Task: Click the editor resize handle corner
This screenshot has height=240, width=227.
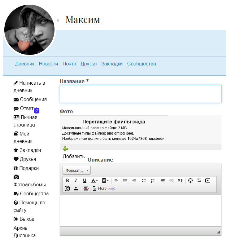Action: click(218, 232)
